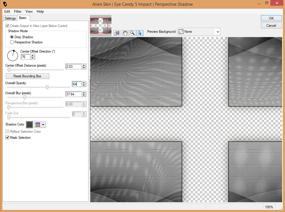Click the Overall Blur slider handle
The width and height of the screenshot is (285, 212).
[25, 97]
